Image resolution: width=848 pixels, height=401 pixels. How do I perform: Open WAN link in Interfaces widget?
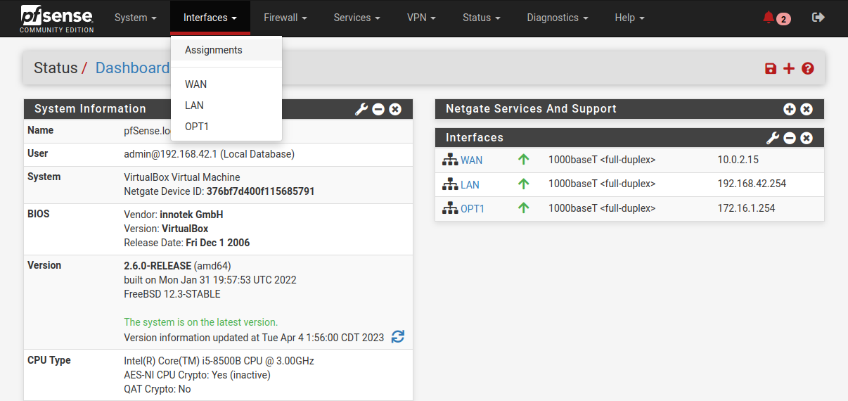(x=471, y=160)
